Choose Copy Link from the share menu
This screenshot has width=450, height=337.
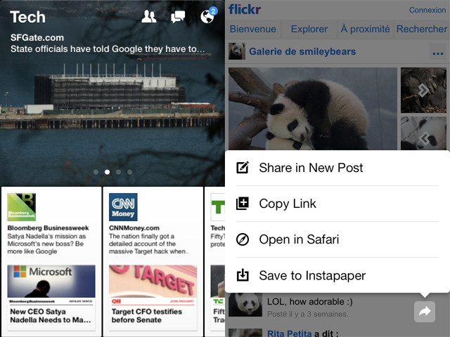point(337,204)
